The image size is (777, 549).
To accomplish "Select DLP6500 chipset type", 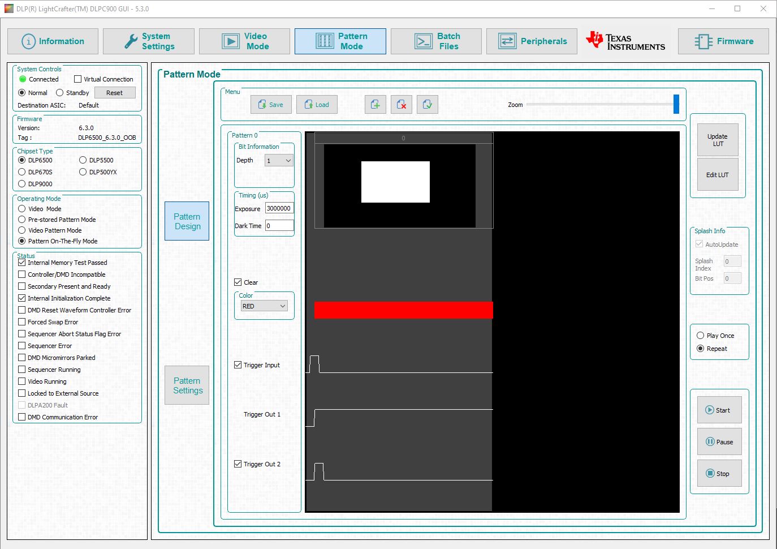I will pos(22,160).
